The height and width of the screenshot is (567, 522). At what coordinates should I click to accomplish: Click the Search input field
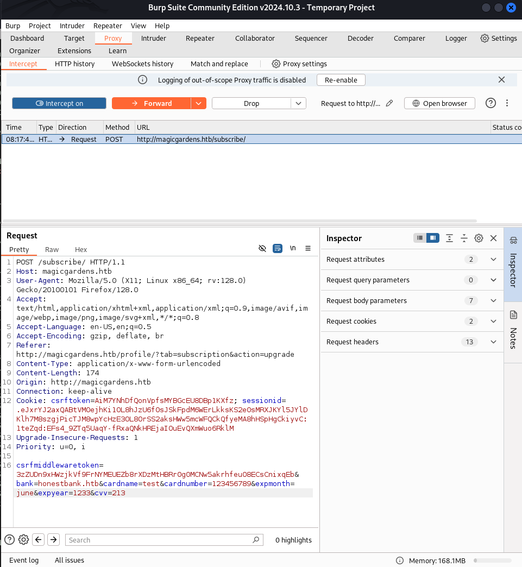(164, 540)
